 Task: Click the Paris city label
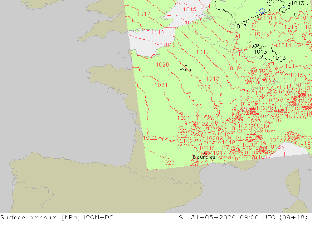pyautogui.click(x=186, y=69)
